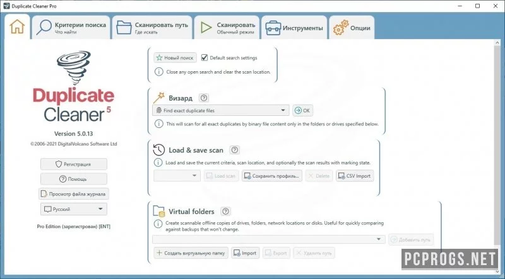The height and width of the screenshot is (279, 505).
Task: Open the help icon next to Virtual folders
Action: [226, 211]
